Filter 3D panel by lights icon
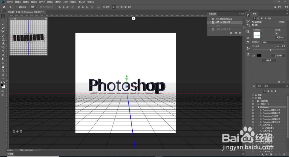 [275, 91]
